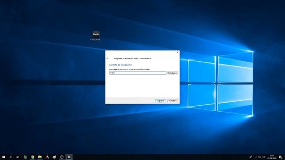This screenshot has height=160, width=285.
Task: Continue with the Siguiente button
Action: pyautogui.click(x=160, y=101)
